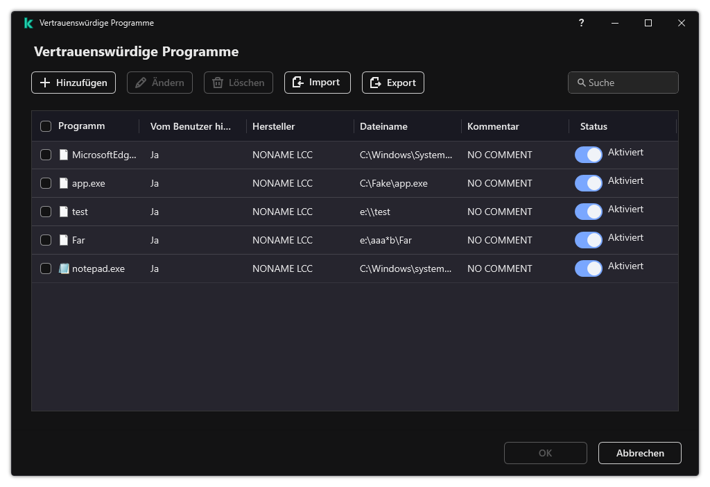
Task: Turn off the Far status switch
Action: [x=588, y=240]
